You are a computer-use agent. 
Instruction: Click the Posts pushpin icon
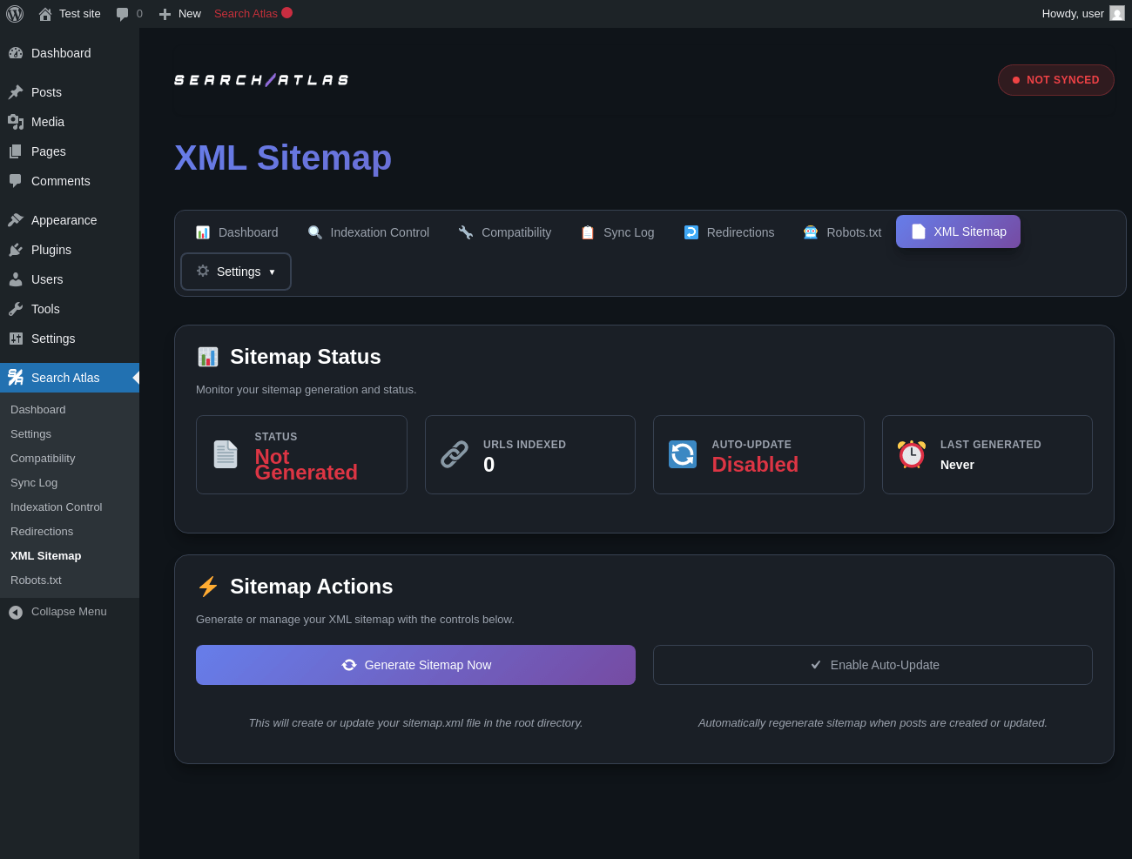point(16,92)
